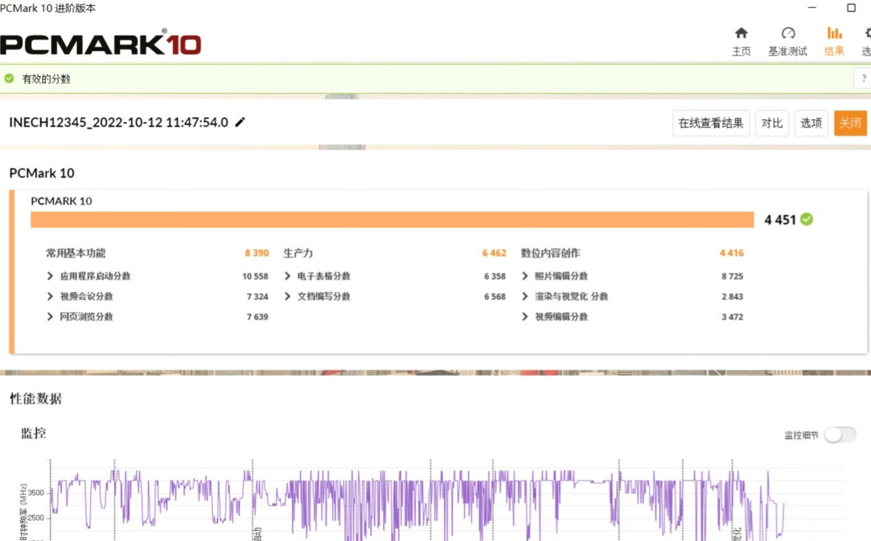
Task: Click the window title PCMark 10 进阶版本
Action: 48,8
